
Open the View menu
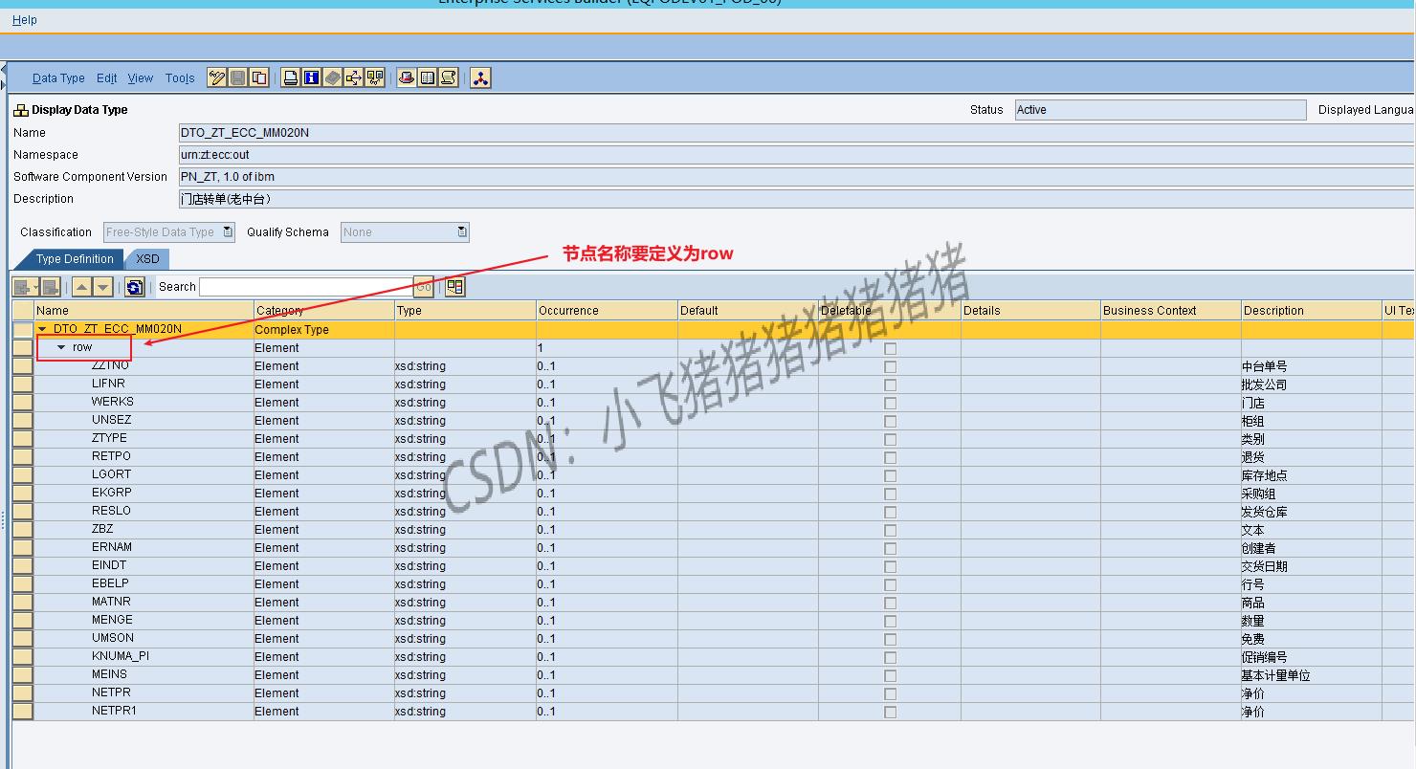[141, 78]
